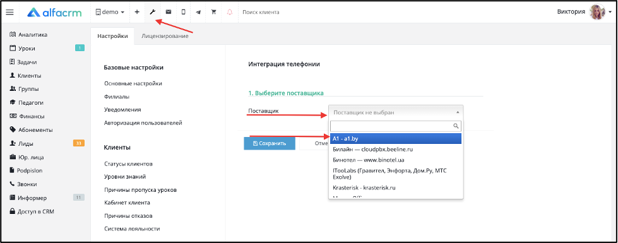Click the Аналитика map icon
This screenshot has height=243, width=618.
pyautogui.click(x=12, y=35)
